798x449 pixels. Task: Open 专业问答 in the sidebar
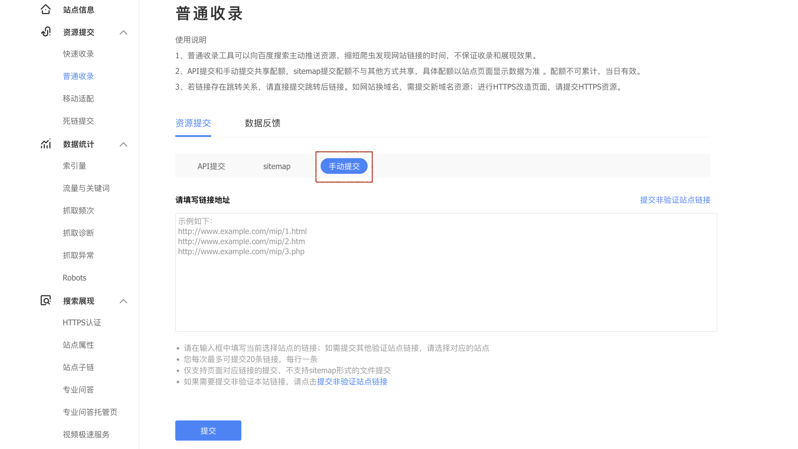pos(78,390)
